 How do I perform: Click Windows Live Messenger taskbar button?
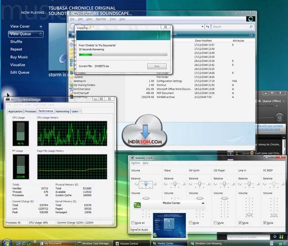click(x=206, y=243)
